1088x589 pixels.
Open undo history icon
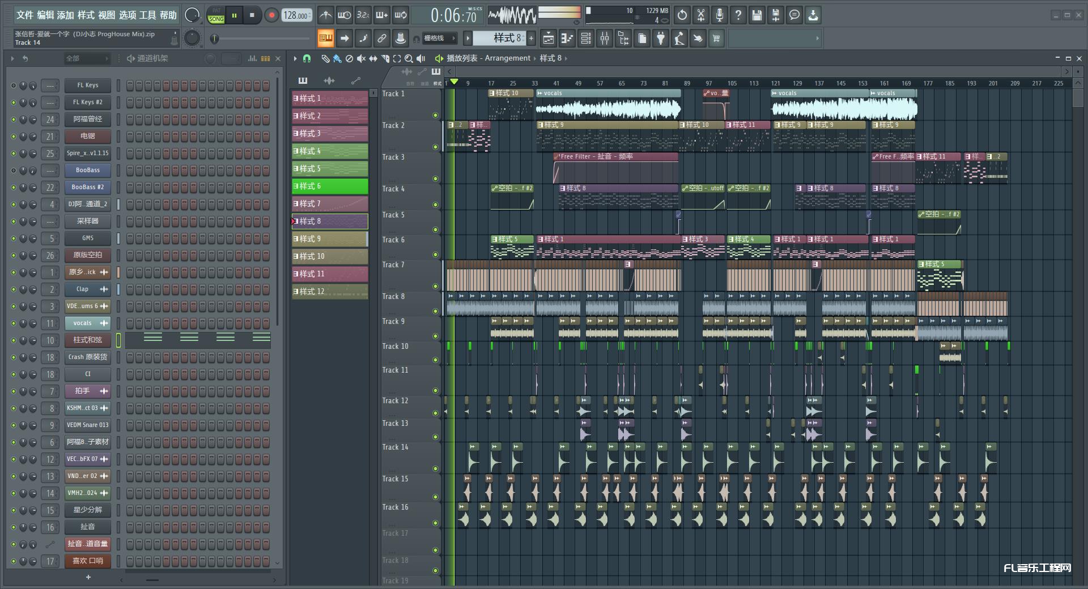(682, 15)
